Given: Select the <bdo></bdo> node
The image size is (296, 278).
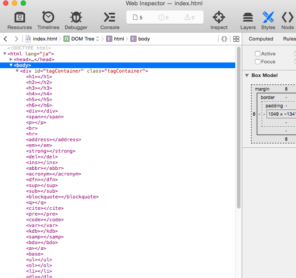Looking at the screenshot, I should click(42, 242).
